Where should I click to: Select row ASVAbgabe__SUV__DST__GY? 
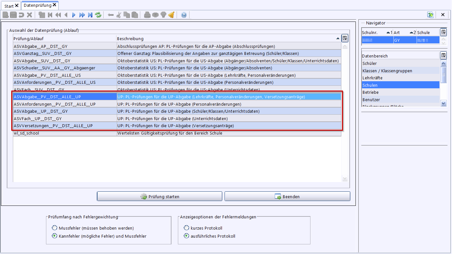tap(177, 61)
